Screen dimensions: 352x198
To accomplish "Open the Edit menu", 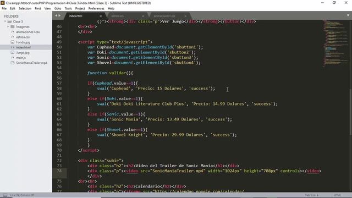I will point(13,9).
